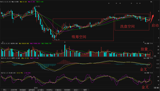The width and height of the screenshot is (160, 91).
Task: Click the MA1:8.080 value
Action: pos(15,2)
